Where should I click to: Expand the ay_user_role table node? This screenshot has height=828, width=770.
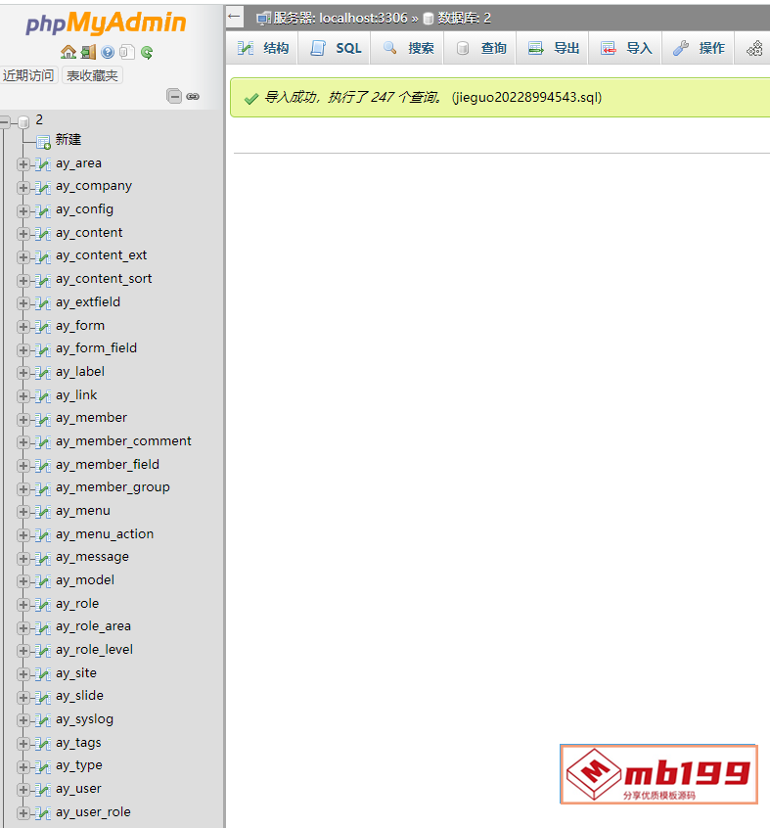[23, 813]
